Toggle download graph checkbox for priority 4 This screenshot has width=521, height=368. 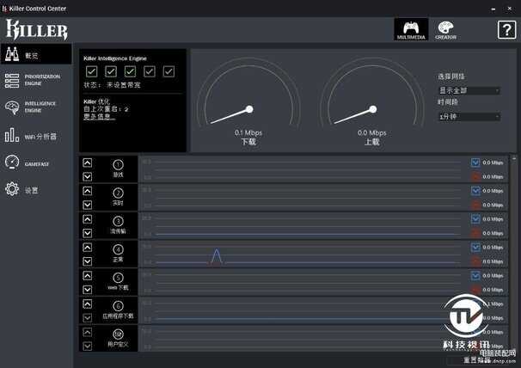point(475,247)
